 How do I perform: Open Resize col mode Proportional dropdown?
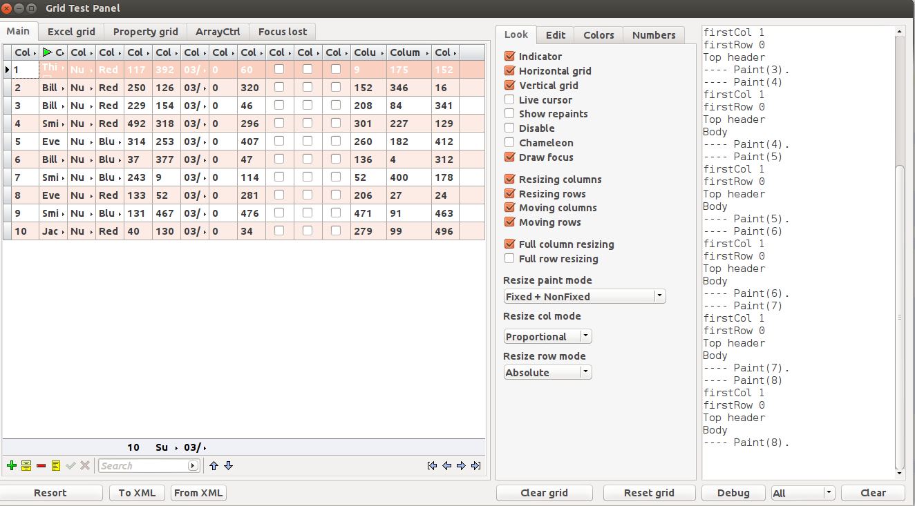click(x=586, y=337)
